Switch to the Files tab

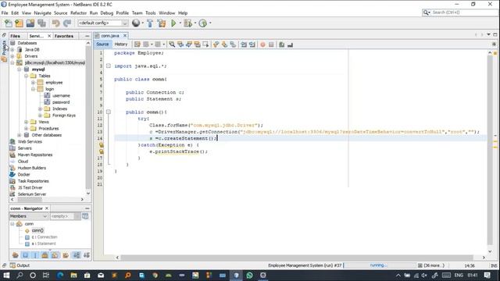pyautogui.click(x=16, y=36)
